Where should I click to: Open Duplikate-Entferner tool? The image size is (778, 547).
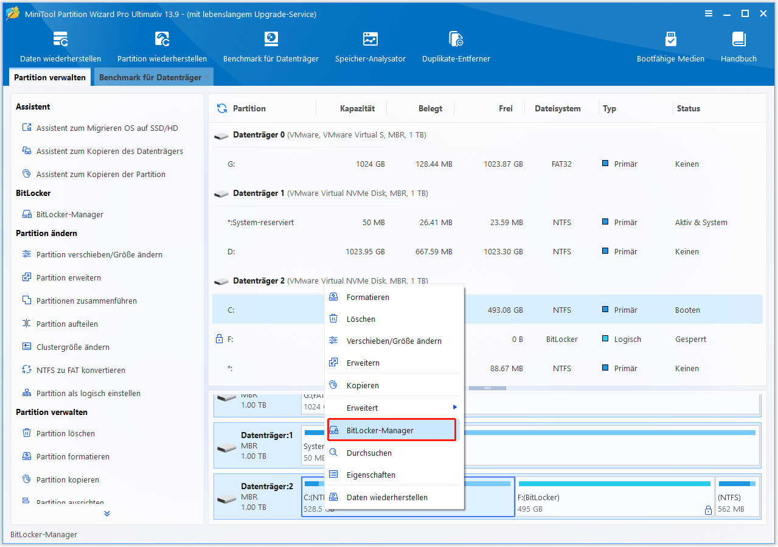[456, 47]
